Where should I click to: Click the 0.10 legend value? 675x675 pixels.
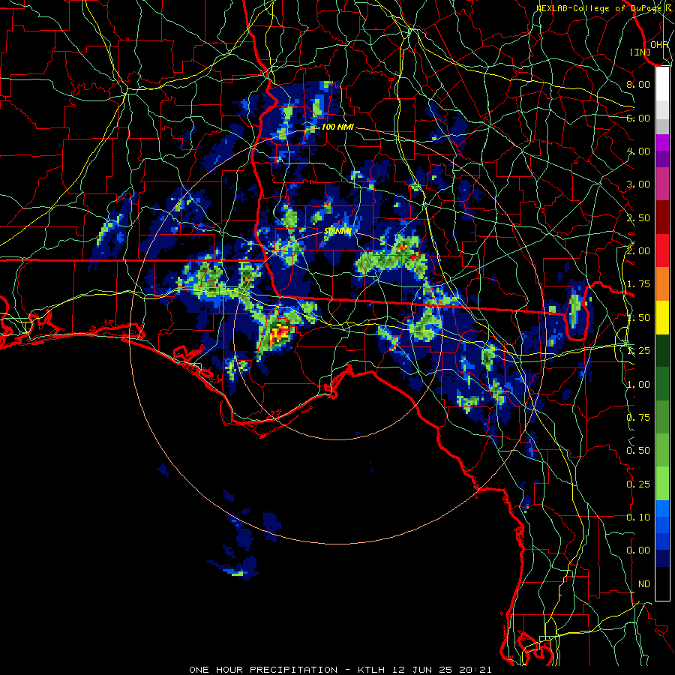pyautogui.click(x=638, y=517)
